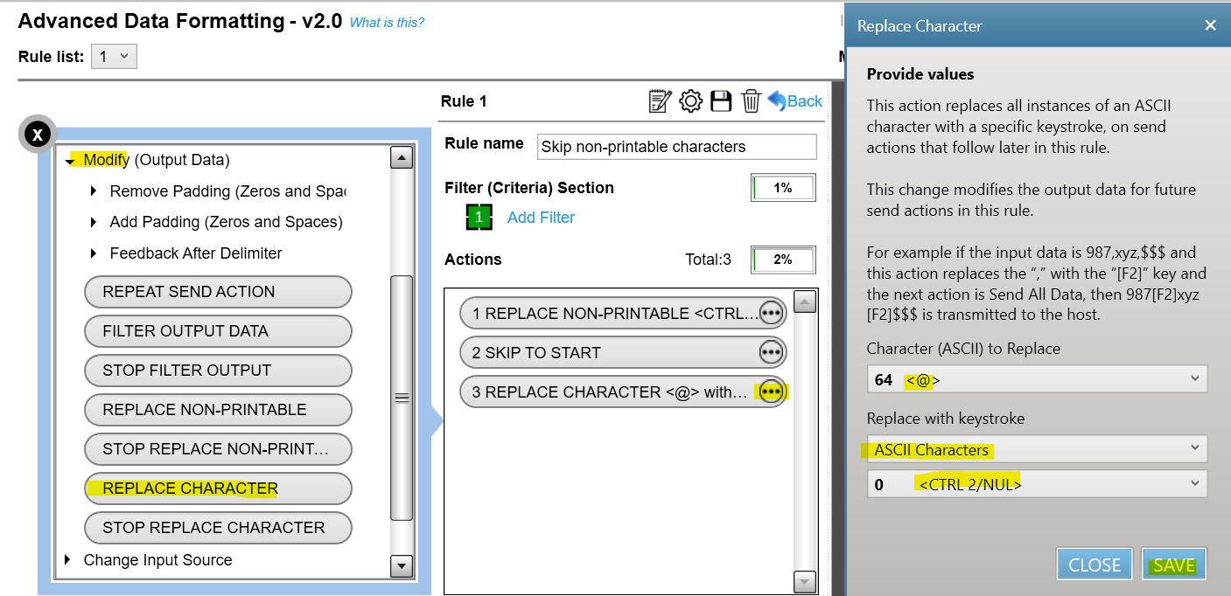Delete rule using trash can icon
Viewport: 1231px width, 596px height.
(751, 101)
